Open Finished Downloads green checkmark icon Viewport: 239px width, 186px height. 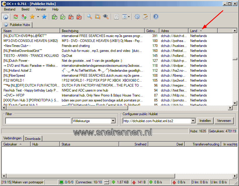63,17
